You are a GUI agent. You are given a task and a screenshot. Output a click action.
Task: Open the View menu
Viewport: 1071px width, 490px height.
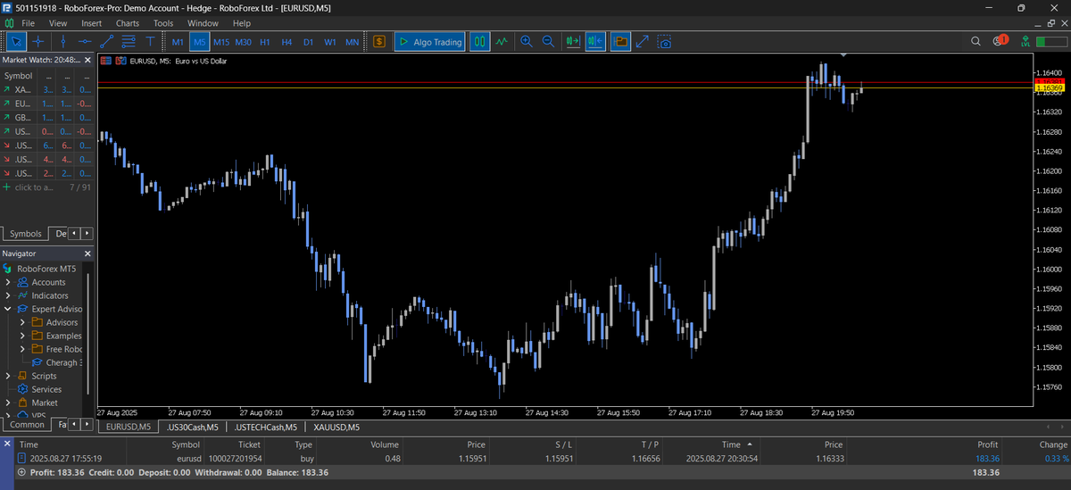pos(58,22)
